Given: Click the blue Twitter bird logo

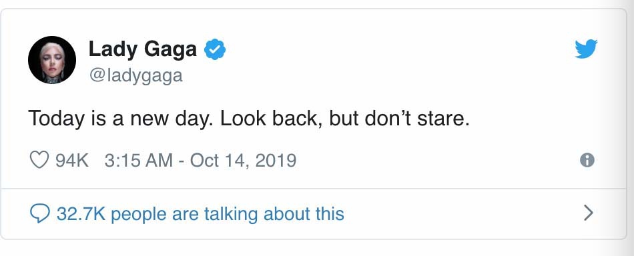Looking at the screenshot, I should (586, 49).
